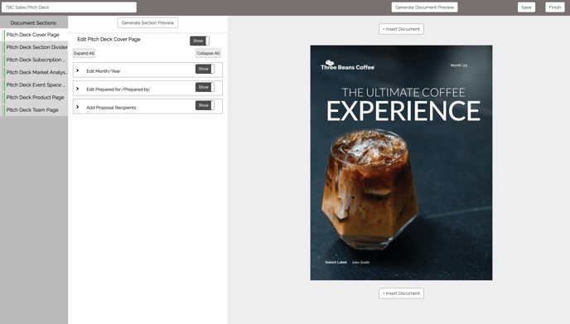The height and width of the screenshot is (324, 570).
Task: Click the John Smith text on cover
Action: click(x=360, y=262)
